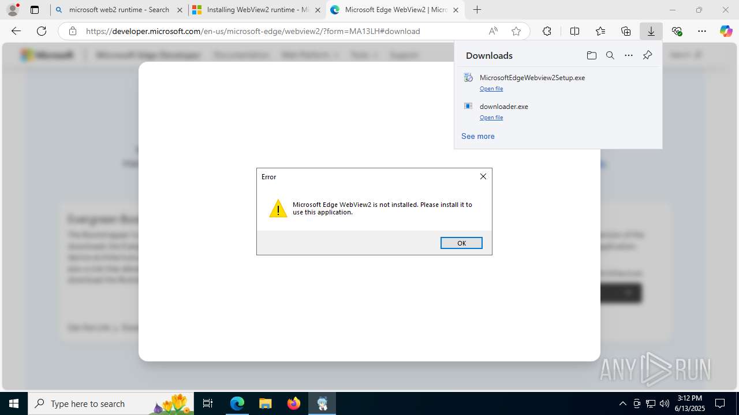Go back using browser back arrow

pos(16,31)
